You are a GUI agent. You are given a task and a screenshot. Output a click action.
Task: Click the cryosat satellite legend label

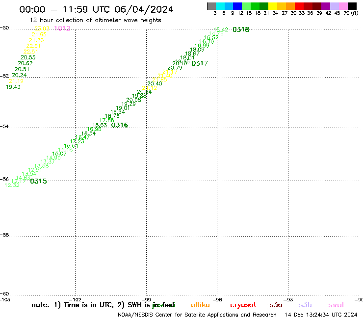coord(243,305)
